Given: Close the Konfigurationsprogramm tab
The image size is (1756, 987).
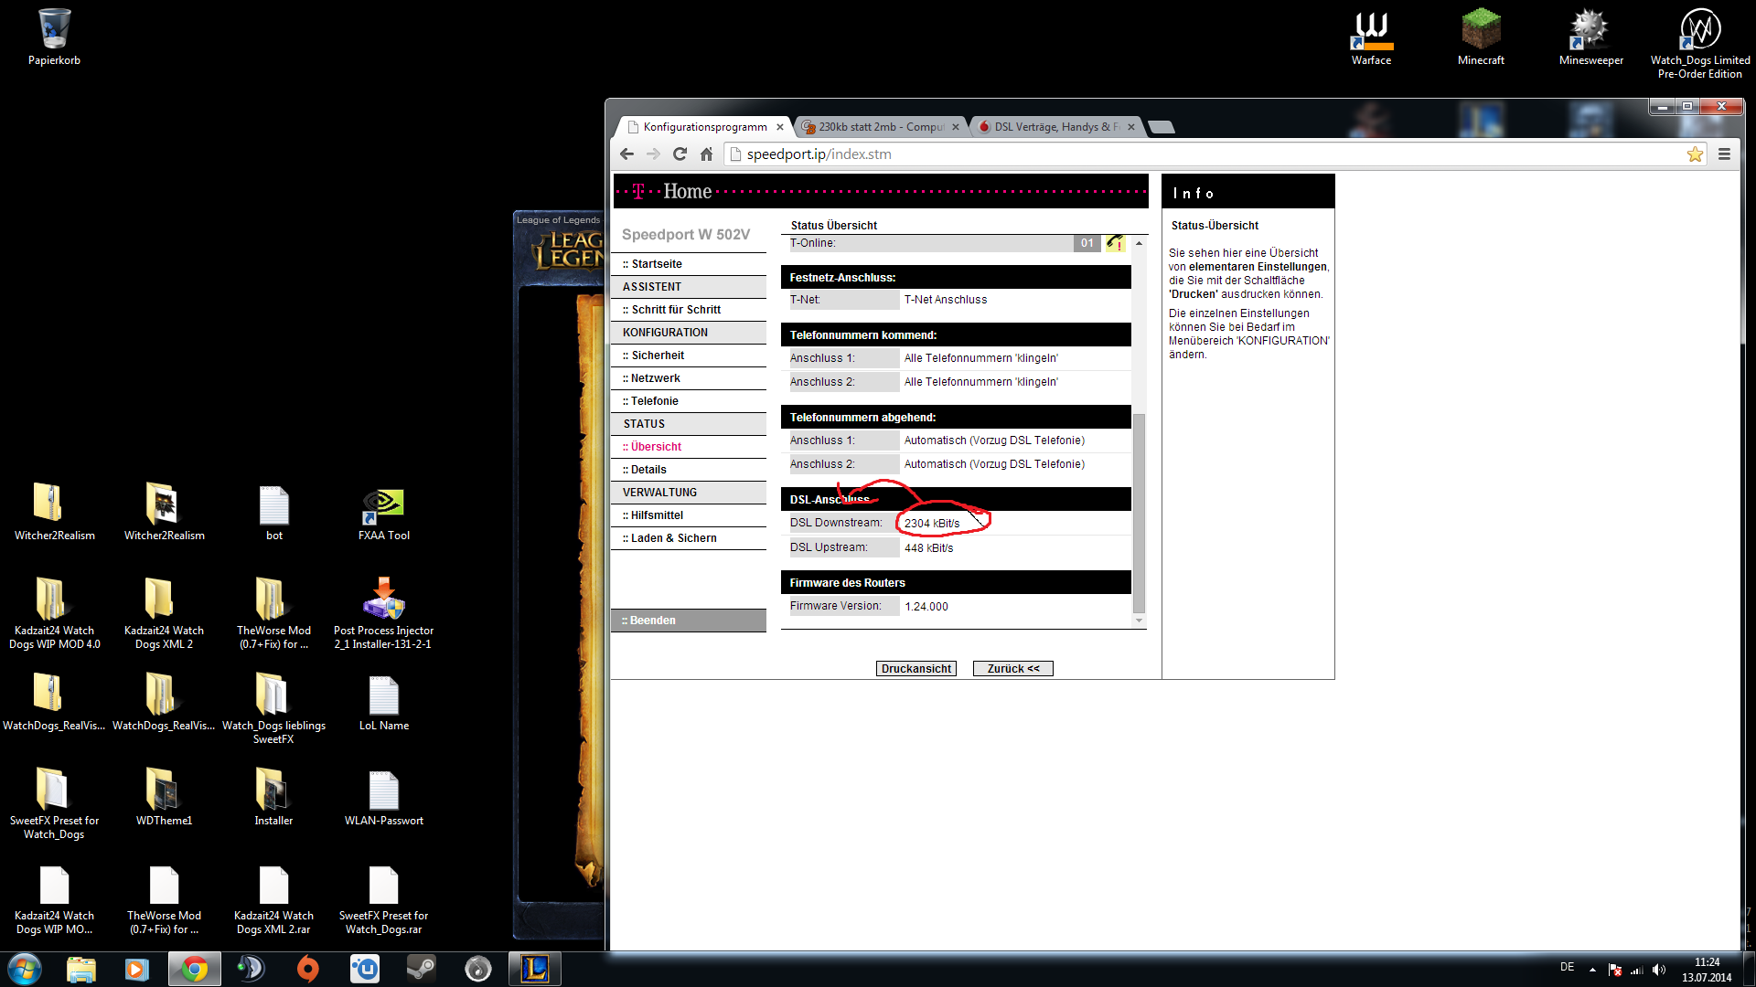Looking at the screenshot, I should (780, 127).
